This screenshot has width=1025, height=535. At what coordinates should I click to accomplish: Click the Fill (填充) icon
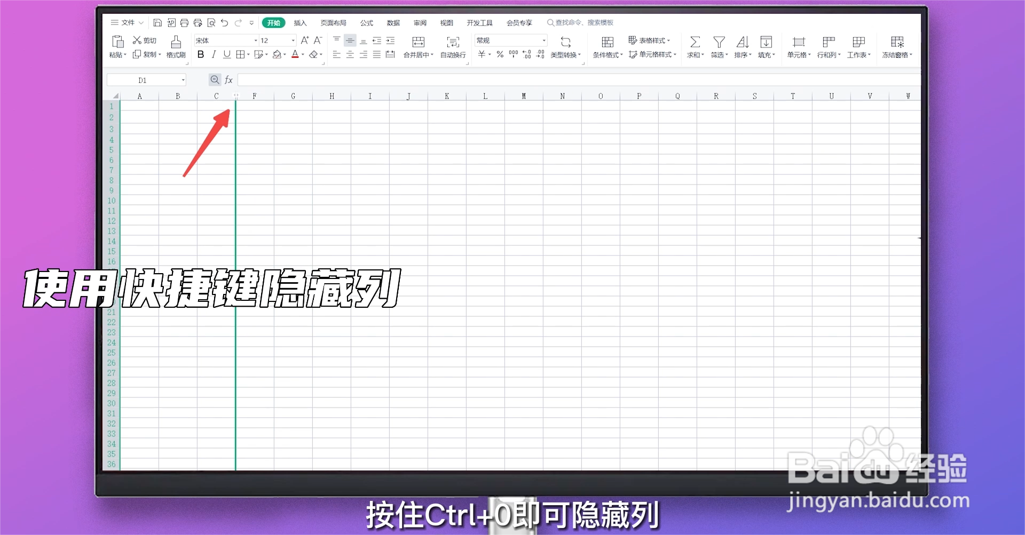pos(766,42)
